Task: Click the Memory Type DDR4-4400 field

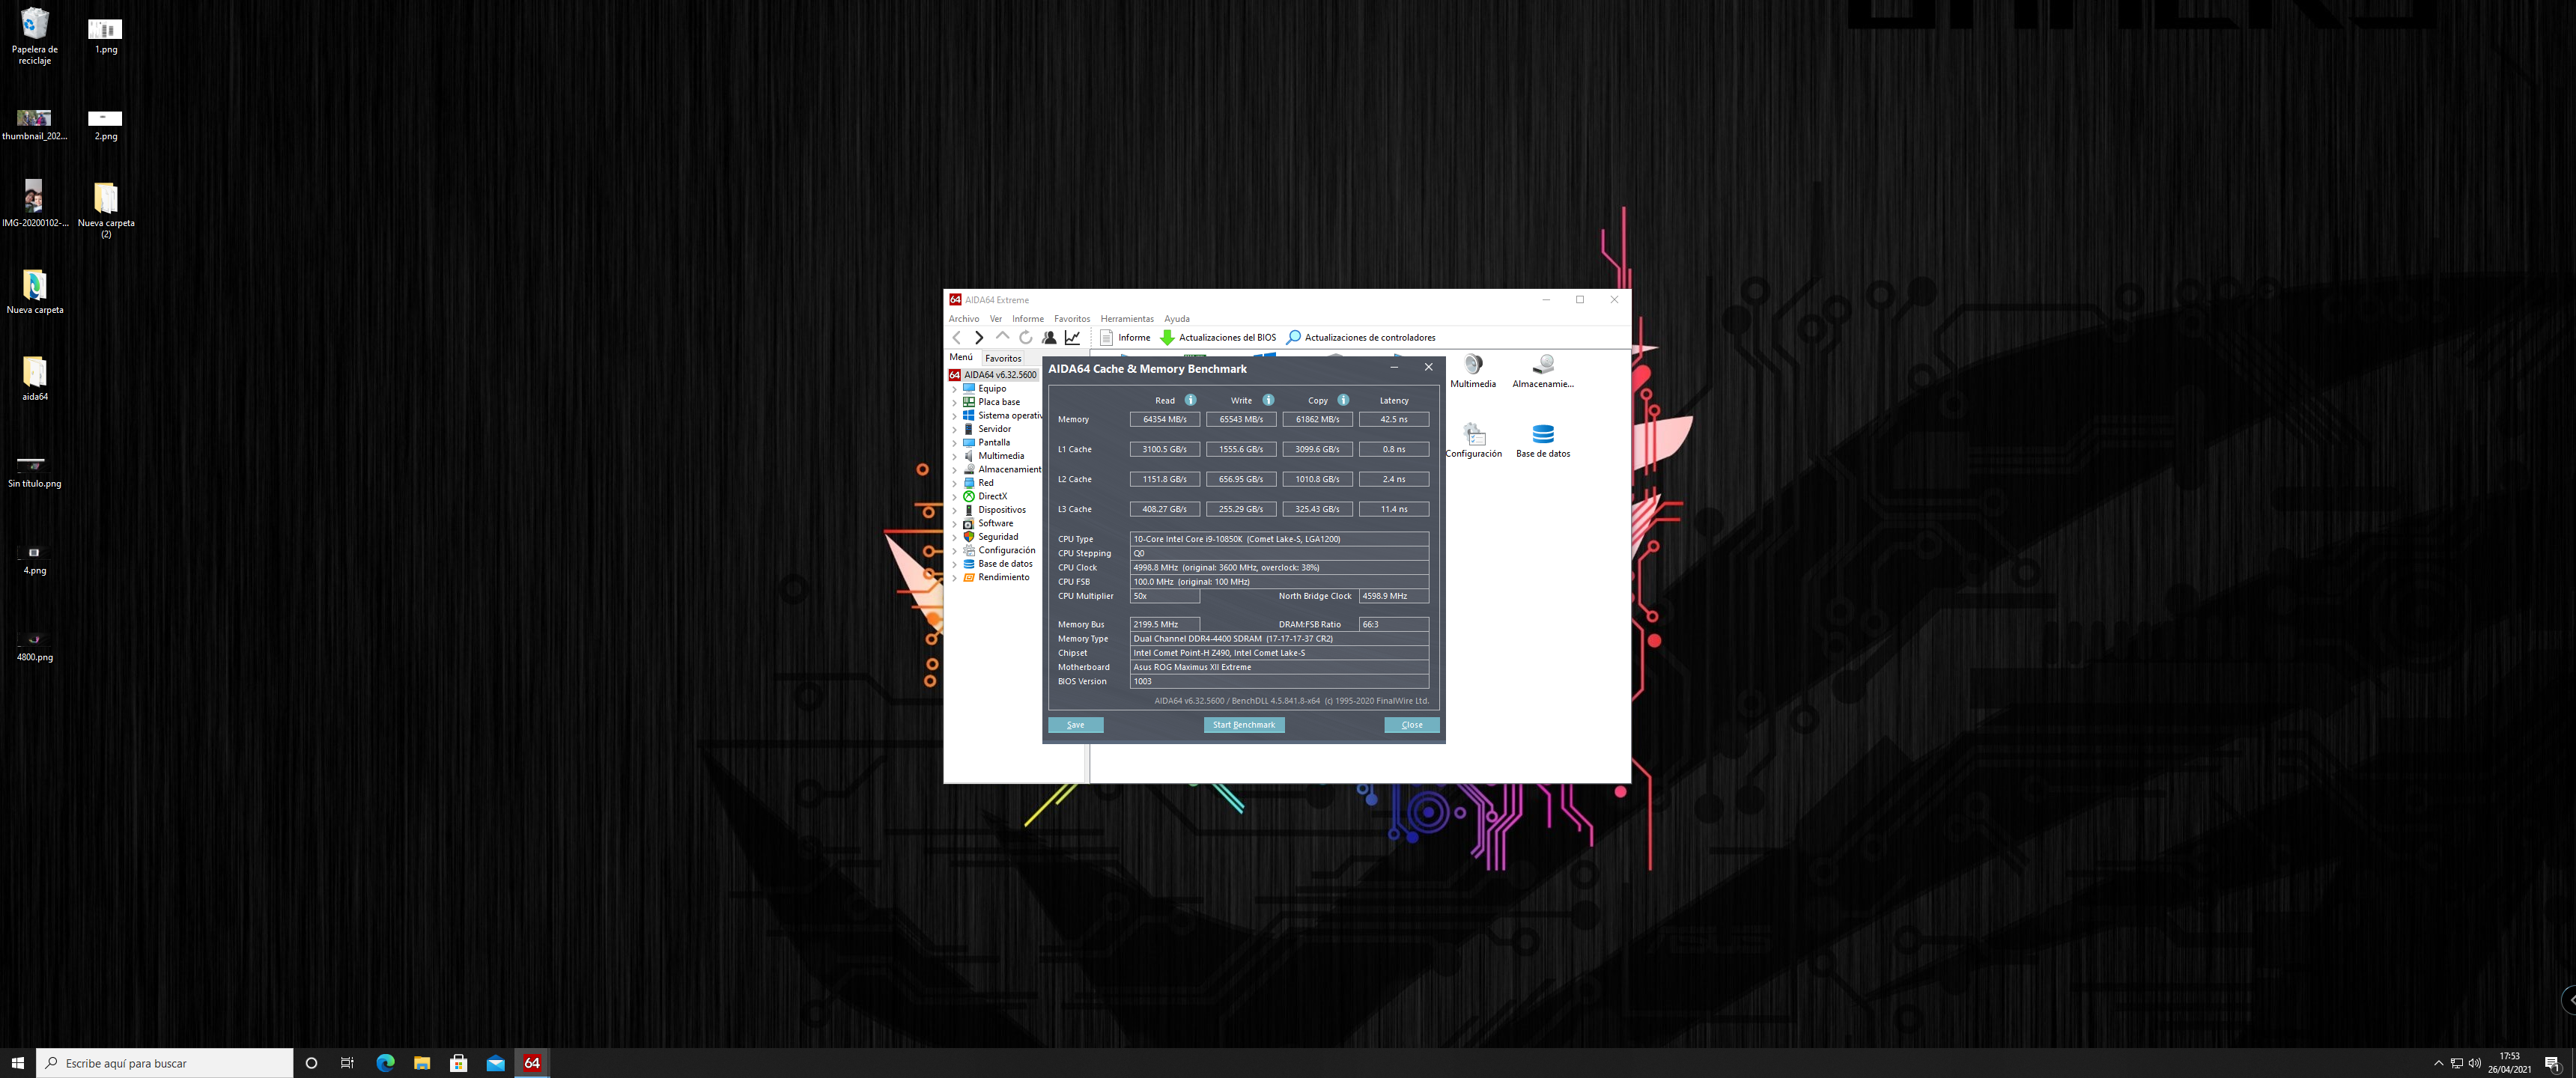Action: [1279, 639]
